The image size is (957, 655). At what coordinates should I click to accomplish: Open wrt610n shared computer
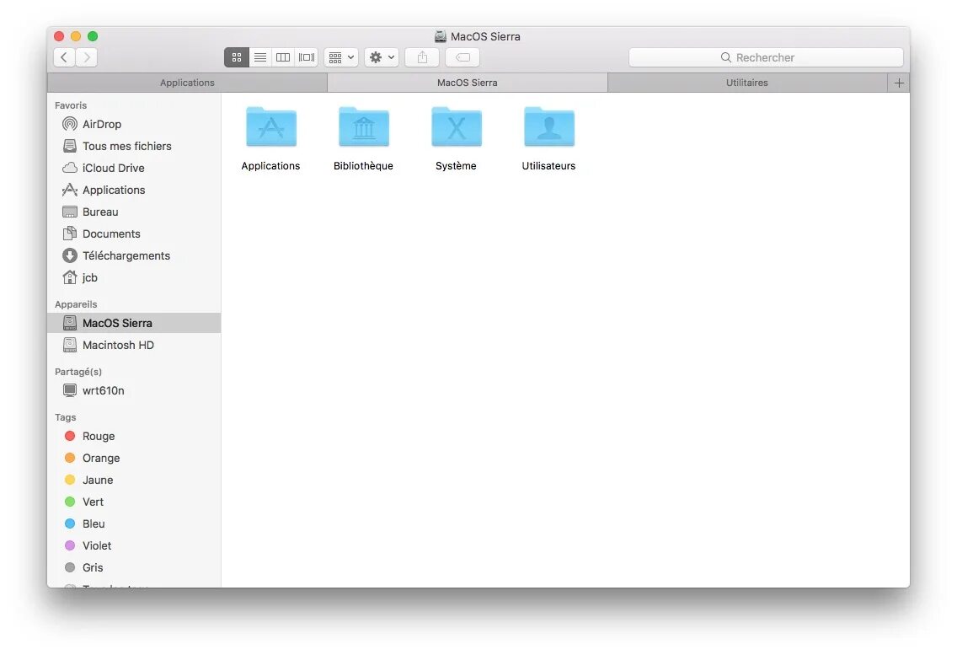[x=134, y=390]
